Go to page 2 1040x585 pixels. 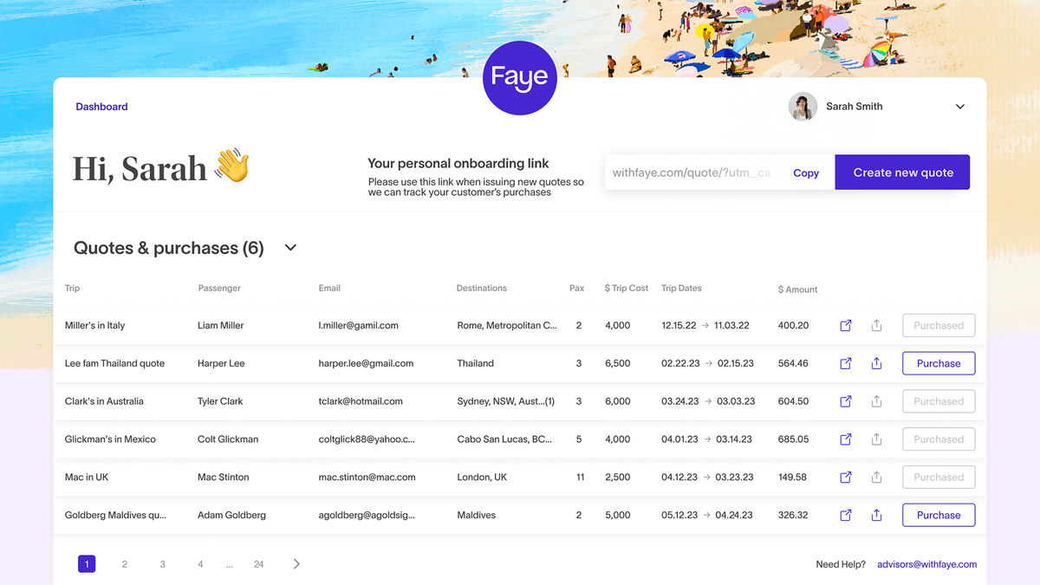(x=124, y=564)
